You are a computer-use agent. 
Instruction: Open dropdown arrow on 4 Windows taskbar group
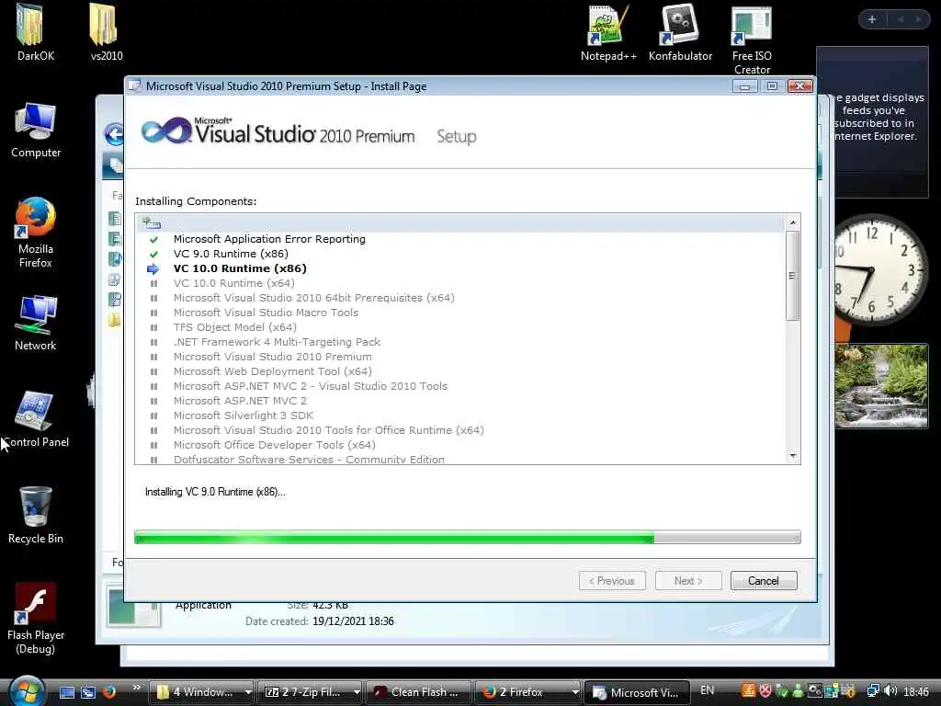coord(248,692)
